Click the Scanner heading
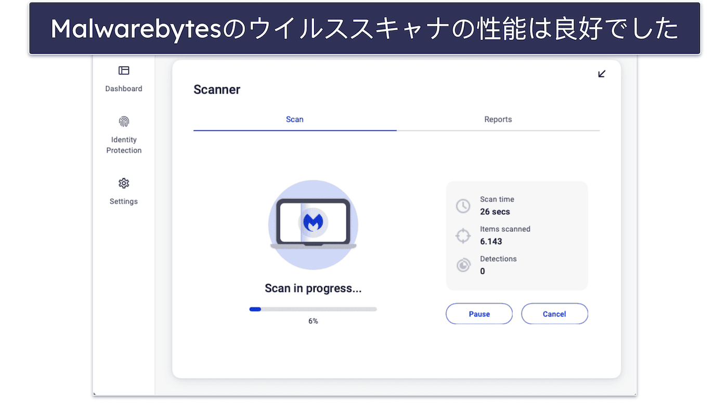This screenshot has height=409, width=728. click(x=217, y=89)
